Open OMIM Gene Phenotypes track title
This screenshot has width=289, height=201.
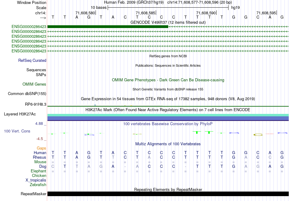point(168,80)
